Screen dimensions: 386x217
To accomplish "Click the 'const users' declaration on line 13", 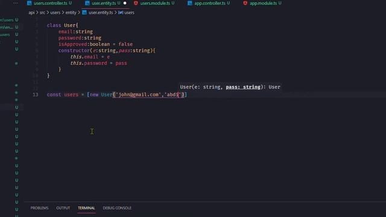I will pos(63,95).
